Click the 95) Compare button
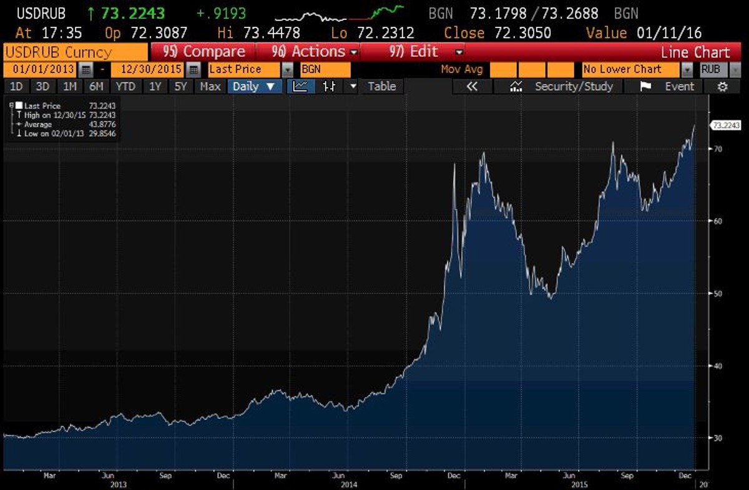Viewport: 749px width, 490px height. [203, 52]
